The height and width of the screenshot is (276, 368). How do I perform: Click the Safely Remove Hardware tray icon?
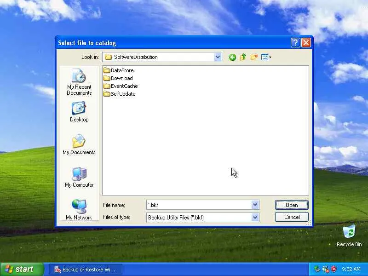click(x=317, y=269)
